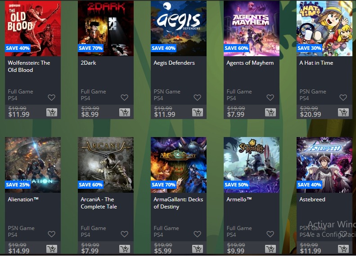This screenshot has height=257, width=356.
Task: Open Astebreed cover thumbnail
Action: tap(324, 165)
